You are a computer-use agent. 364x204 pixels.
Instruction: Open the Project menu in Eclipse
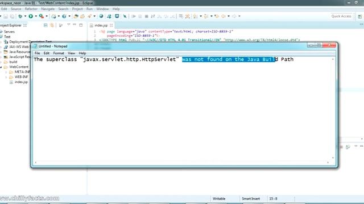[77, 9]
